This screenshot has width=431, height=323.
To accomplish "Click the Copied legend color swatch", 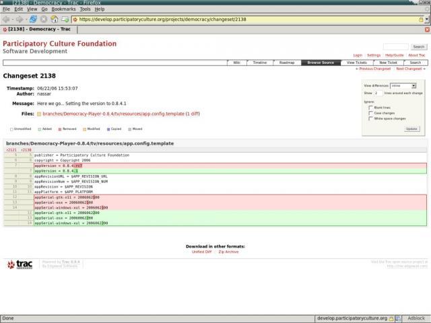I will pos(108,129).
